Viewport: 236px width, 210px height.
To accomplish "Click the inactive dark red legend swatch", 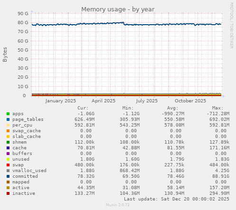I will coord(8,193).
